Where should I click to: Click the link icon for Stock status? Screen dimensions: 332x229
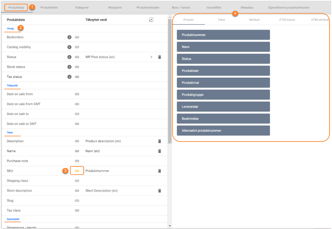pyautogui.click(x=77, y=67)
